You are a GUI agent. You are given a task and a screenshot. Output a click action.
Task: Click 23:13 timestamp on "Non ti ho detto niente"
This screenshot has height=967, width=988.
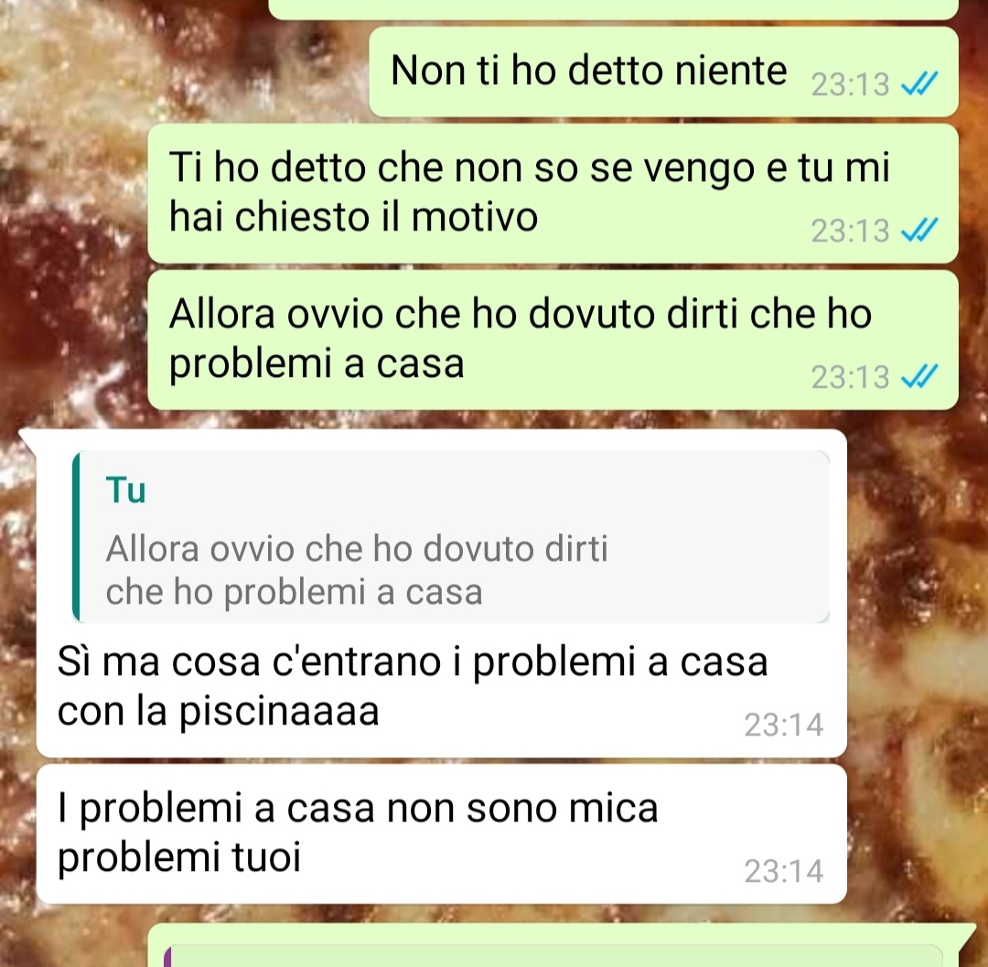pyautogui.click(x=849, y=84)
